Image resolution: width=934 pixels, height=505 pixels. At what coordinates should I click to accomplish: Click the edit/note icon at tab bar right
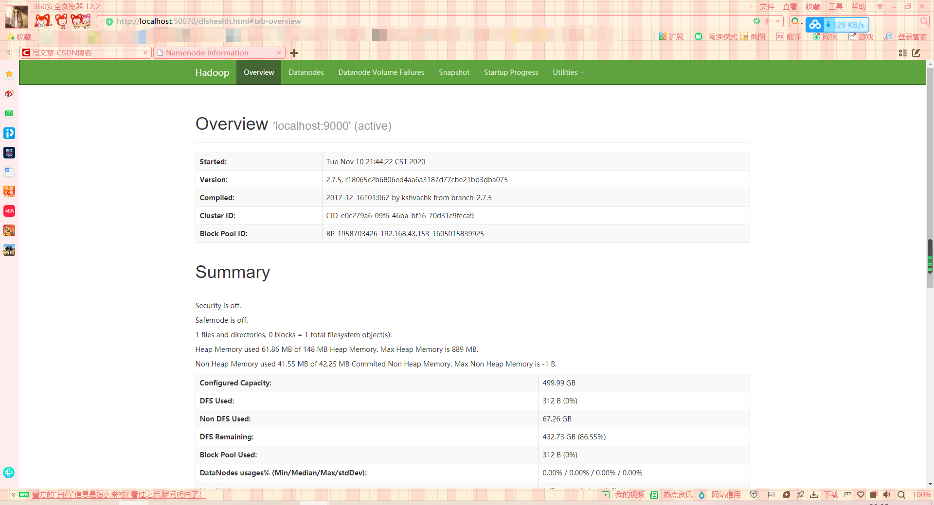point(916,53)
